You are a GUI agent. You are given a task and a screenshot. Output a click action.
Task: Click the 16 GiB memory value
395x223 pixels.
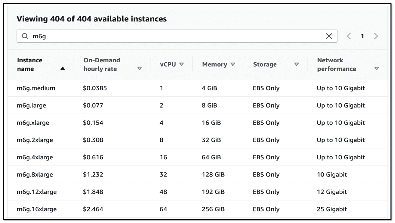pos(211,123)
